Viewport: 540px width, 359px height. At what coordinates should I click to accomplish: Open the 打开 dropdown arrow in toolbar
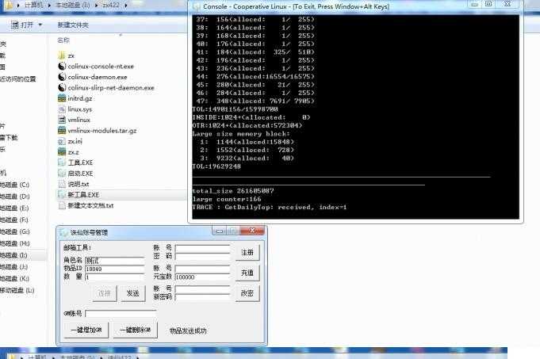click(40, 25)
